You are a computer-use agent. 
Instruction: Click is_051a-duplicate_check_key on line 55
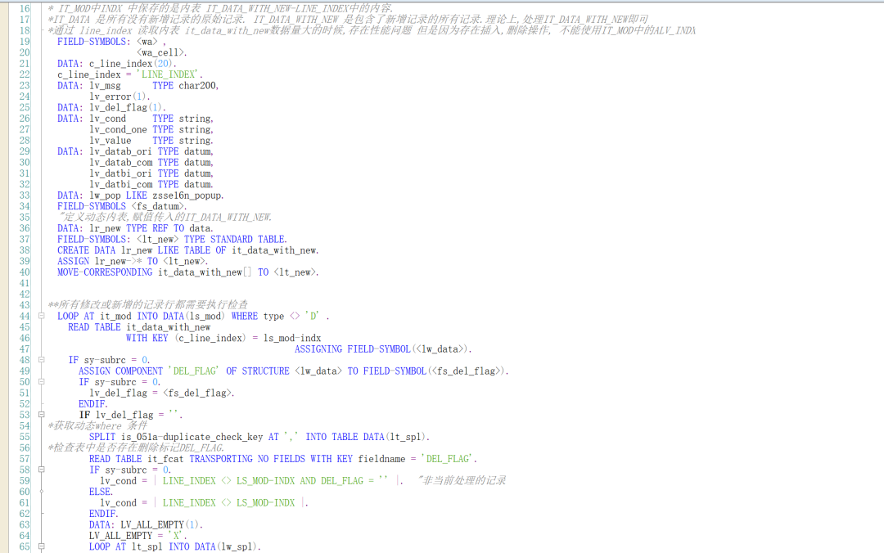tap(192, 438)
